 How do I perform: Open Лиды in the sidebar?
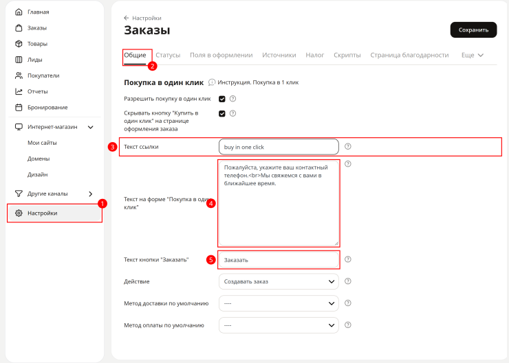pyautogui.click(x=34, y=60)
